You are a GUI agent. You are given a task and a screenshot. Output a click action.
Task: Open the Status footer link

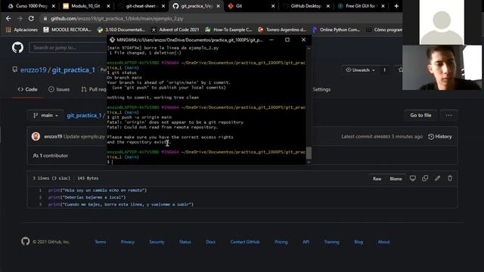pos(185,242)
